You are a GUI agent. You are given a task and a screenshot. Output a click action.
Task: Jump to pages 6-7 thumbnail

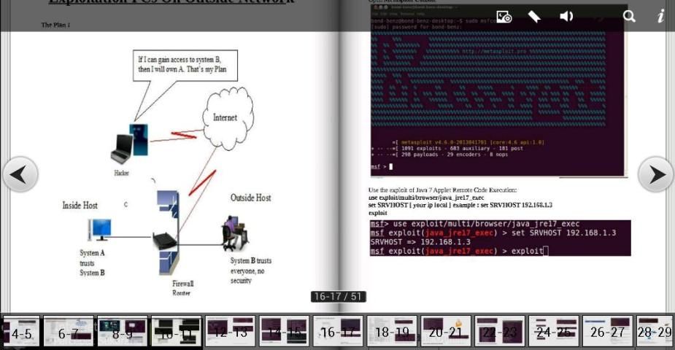(68, 332)
